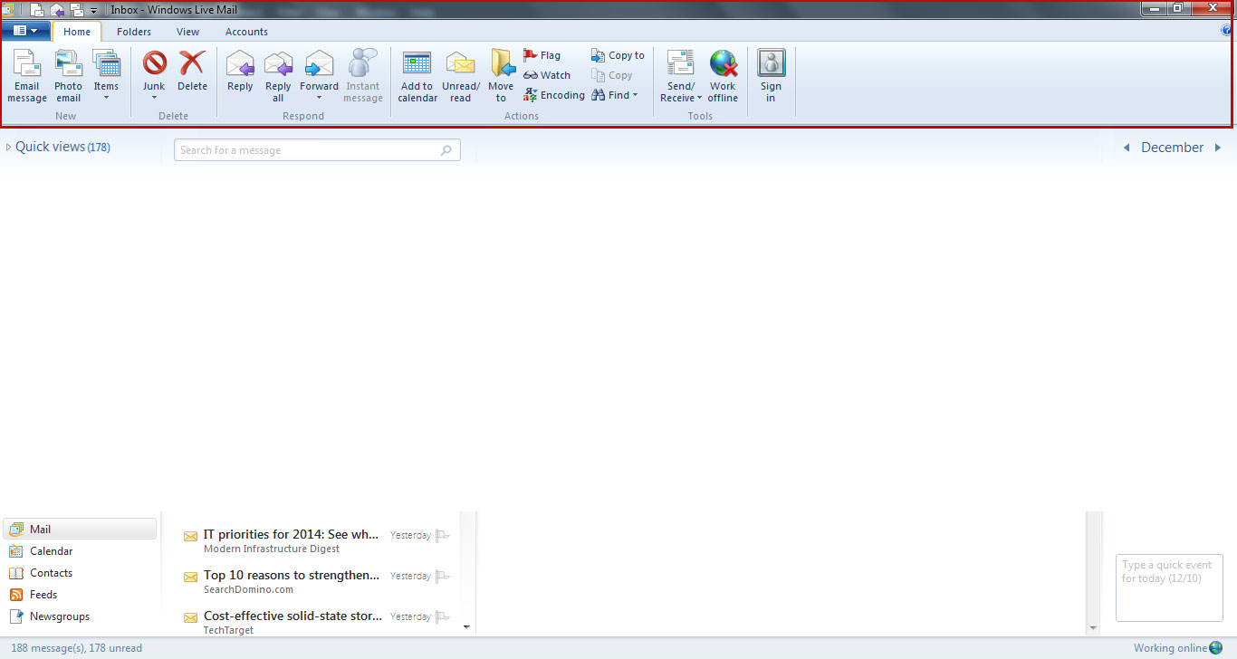1237x659 pixels.
Task: Toggle Work offline mode
Action: coord(723,76)
